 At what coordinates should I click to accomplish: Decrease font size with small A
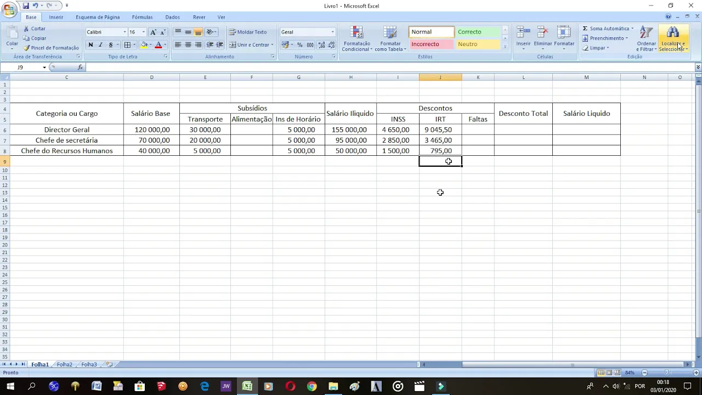pyautogui.click(x=162, y=32)
